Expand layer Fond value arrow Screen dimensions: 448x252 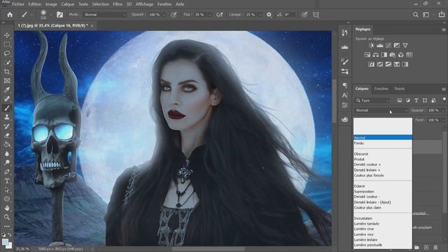coord(443,120)
